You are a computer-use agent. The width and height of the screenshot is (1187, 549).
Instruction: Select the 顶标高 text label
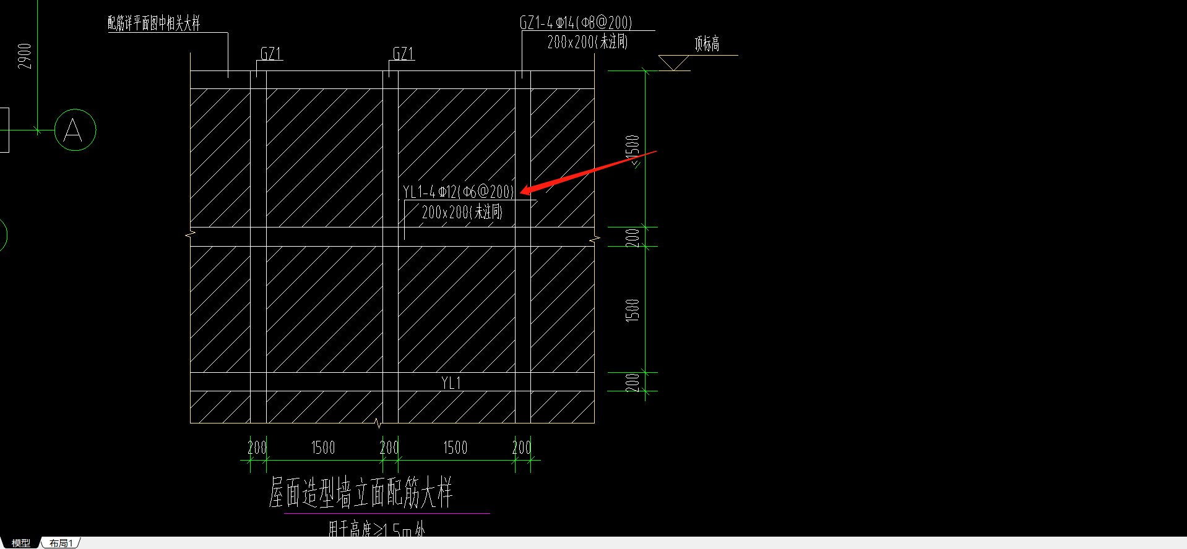(x=707, y=44)
